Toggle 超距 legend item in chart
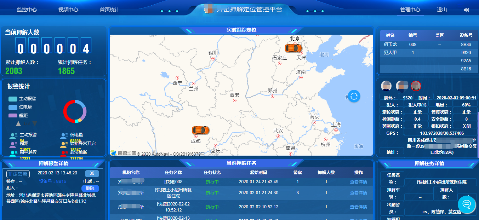The width and height of the screenshot is (479, 220). click(x=19, y=115)
